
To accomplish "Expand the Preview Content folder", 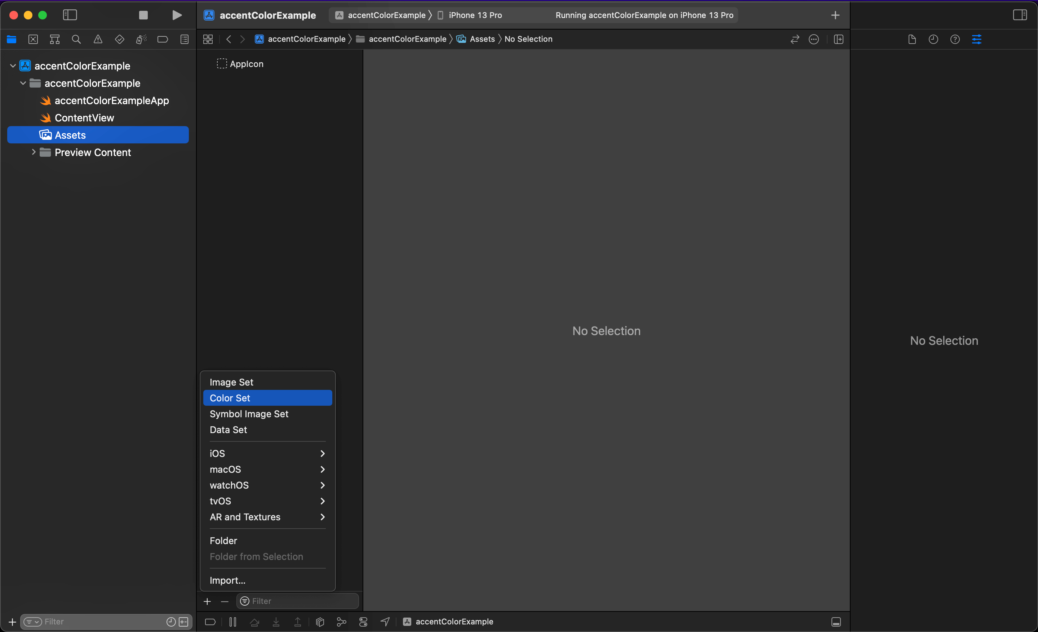I will click(x=34, y=152).
